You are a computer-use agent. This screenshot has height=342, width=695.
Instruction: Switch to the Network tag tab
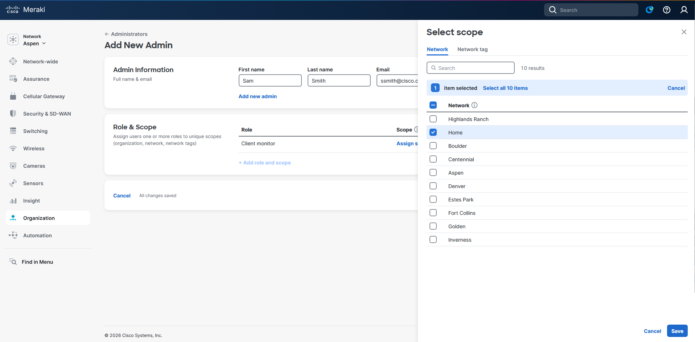click(x=472, y=49)
